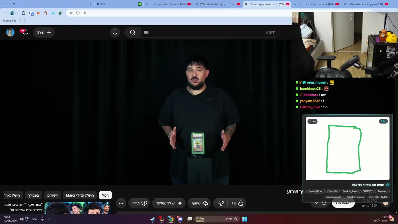The image size is (398, 224).
Task: Click the YouTube search magnifier button
Action: coord(133,32)
